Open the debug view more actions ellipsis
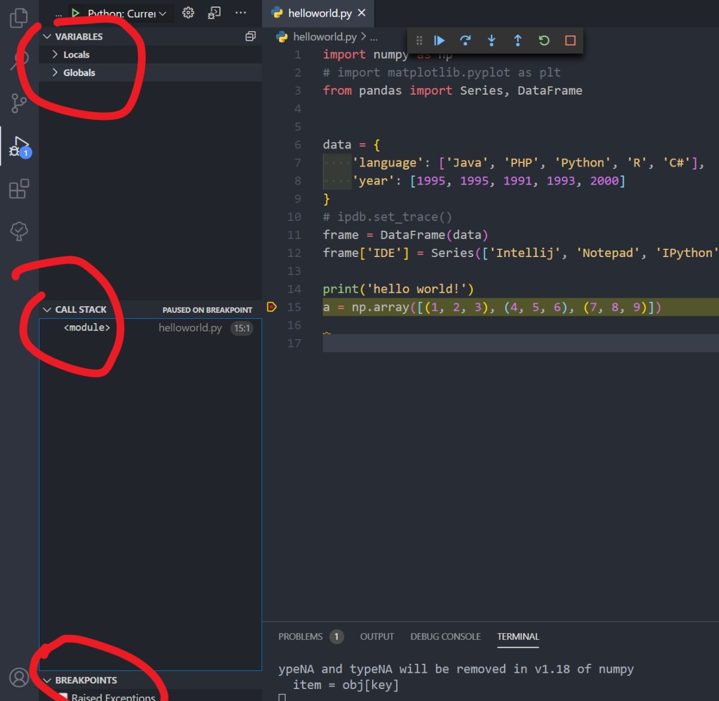719x701 pixels. [x=241, y=13]
